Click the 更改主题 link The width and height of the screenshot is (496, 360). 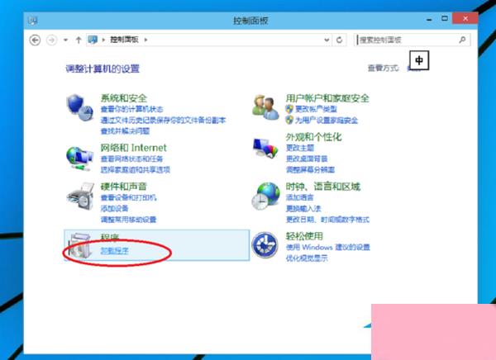[300, 148]
